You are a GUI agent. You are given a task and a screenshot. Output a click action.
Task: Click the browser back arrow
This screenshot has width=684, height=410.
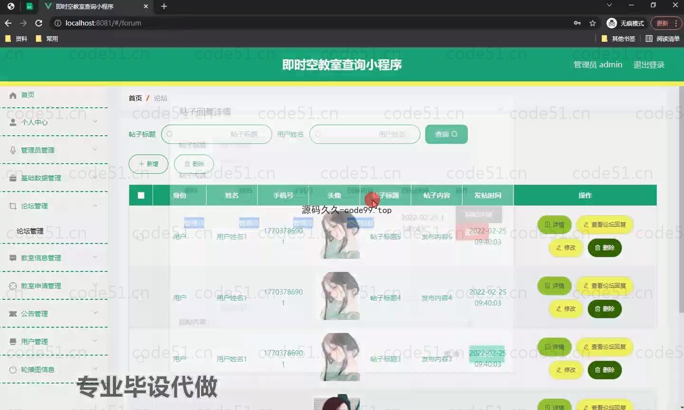coord(8,23)
